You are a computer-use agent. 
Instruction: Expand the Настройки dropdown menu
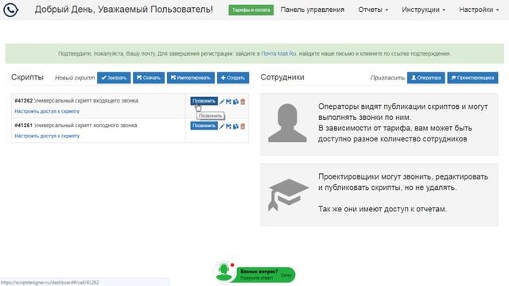[479, 10]
